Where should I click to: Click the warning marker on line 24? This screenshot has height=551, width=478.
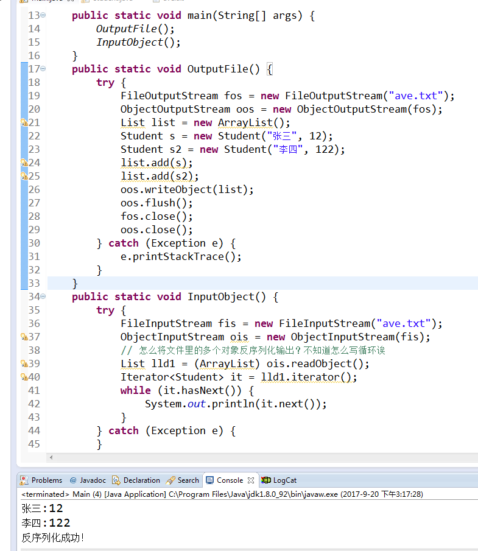click(x=24, y=163)
